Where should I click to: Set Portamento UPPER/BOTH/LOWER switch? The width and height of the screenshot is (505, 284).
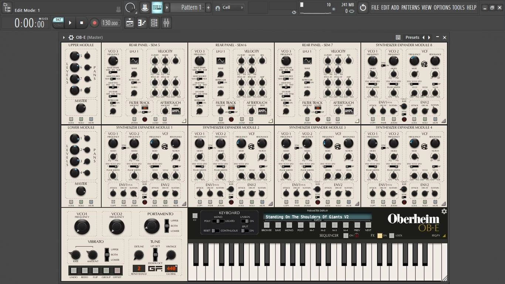click(167, 226)
